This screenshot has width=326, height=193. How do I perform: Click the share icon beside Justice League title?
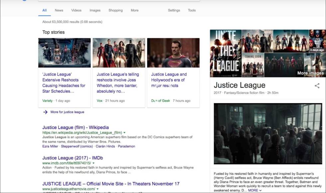[317, 86]
